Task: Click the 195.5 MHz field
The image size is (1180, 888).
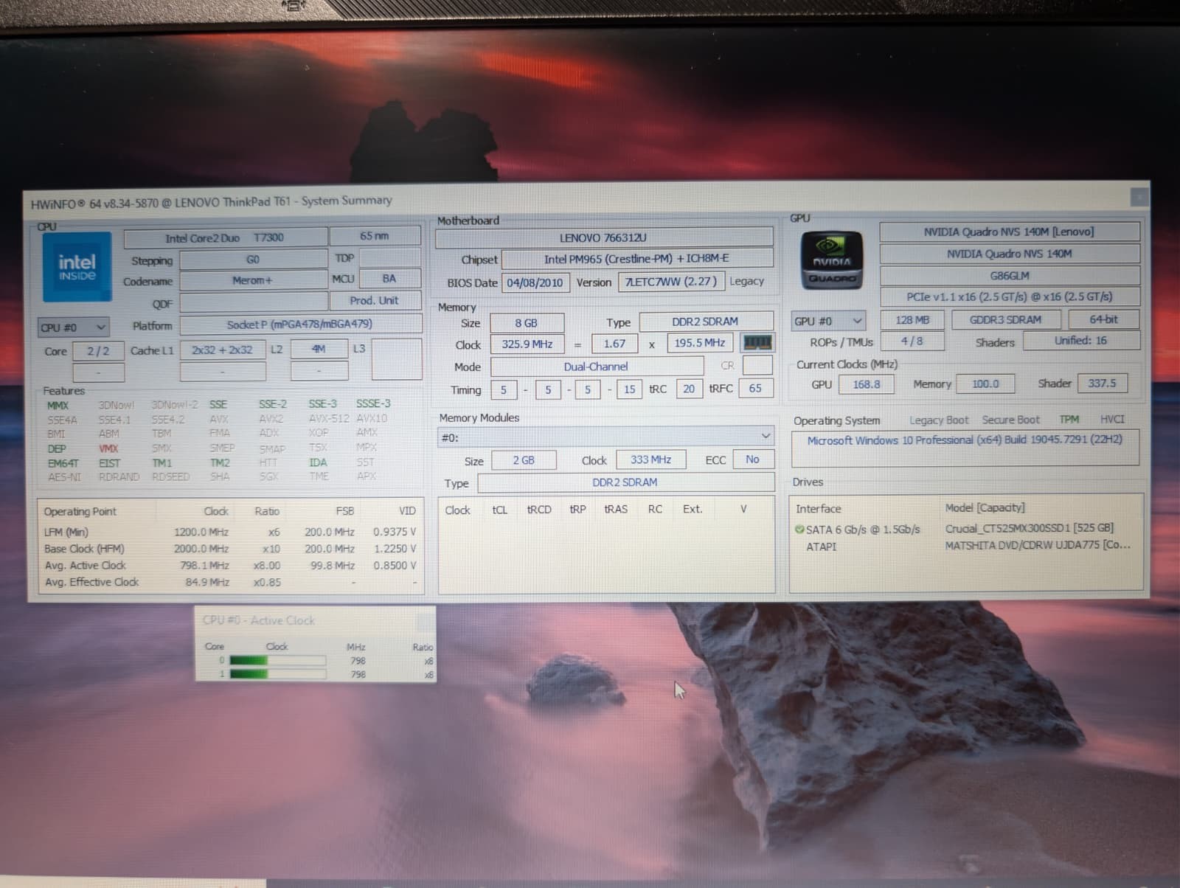Action: (700, 343)
